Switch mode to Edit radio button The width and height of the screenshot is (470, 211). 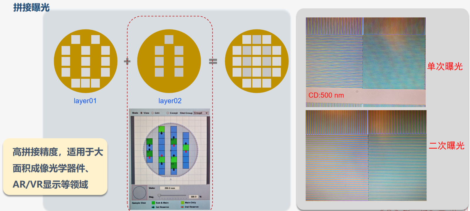152,113
